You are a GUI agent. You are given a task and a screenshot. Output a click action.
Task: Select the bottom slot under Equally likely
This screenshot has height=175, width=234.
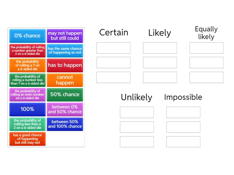pos(207,77)
